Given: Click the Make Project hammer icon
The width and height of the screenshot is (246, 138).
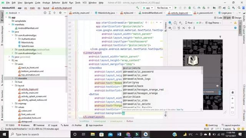Looking at the screenshot, I should 138,8.
